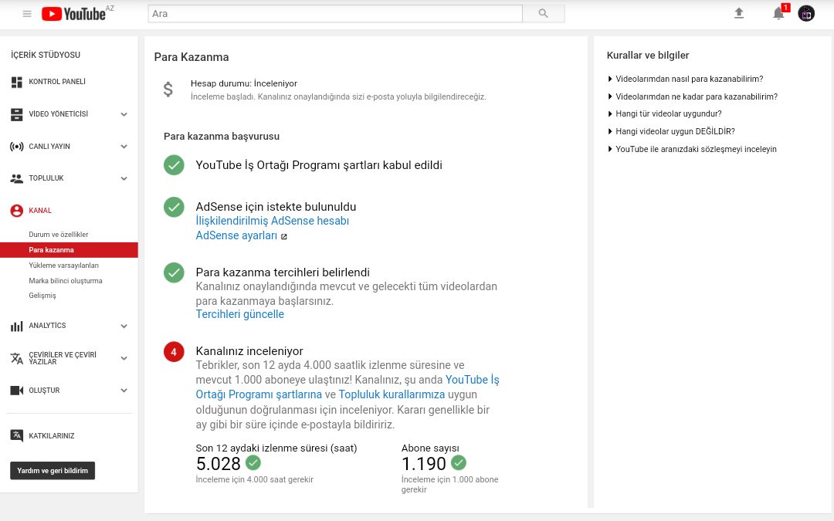Open the Gelişmiş menu item

(42, 296)
